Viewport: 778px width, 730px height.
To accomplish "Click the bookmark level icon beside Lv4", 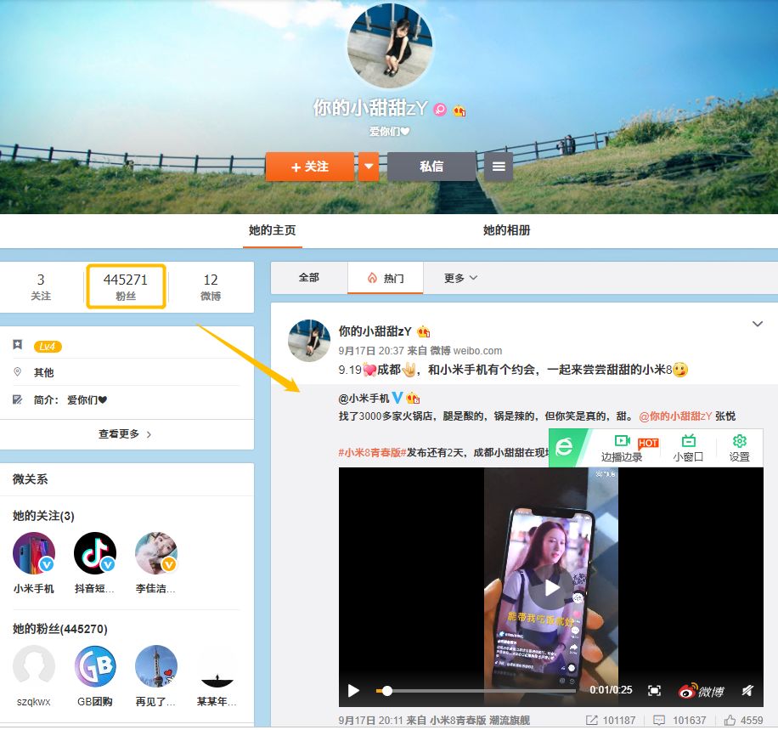I will coord(17,345).
